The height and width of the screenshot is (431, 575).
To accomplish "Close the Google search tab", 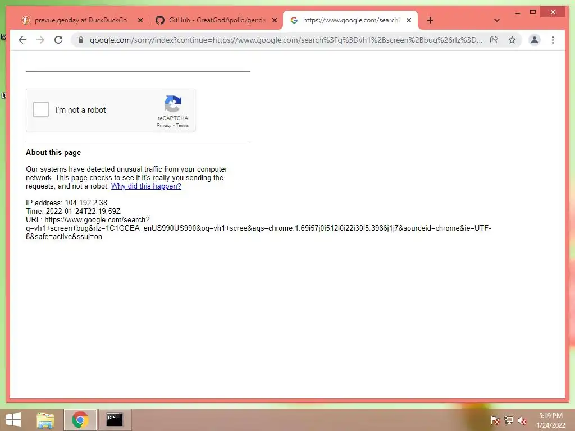I will [409, 21].
